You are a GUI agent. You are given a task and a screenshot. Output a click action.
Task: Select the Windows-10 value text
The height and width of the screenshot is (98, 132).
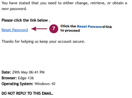[x=45, y=84]
